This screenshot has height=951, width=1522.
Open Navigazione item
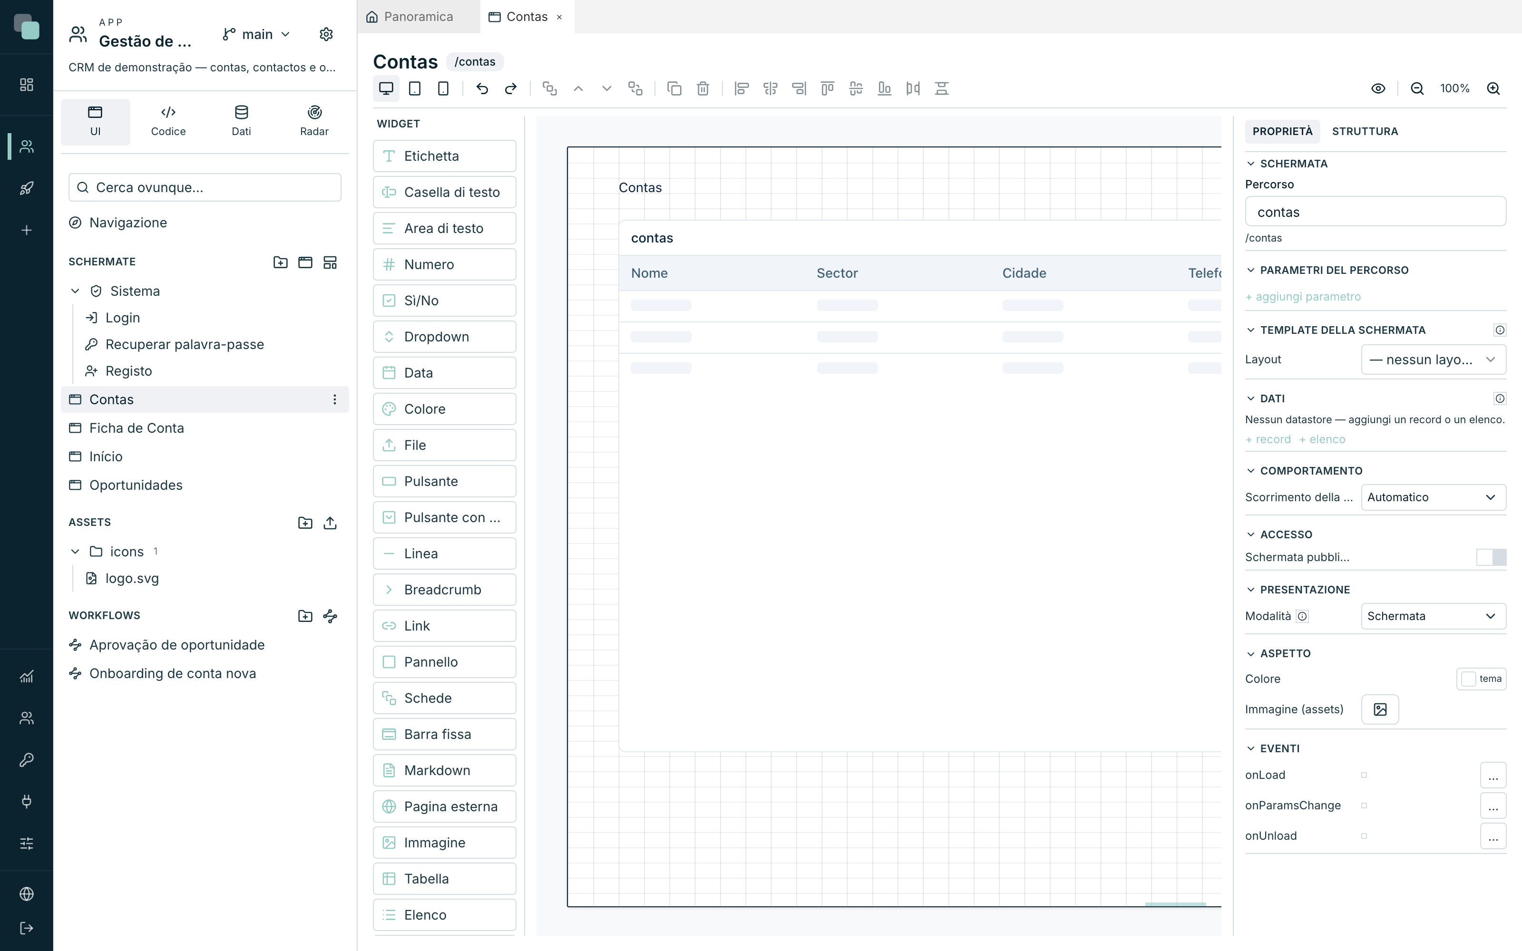tap(127, 223)
